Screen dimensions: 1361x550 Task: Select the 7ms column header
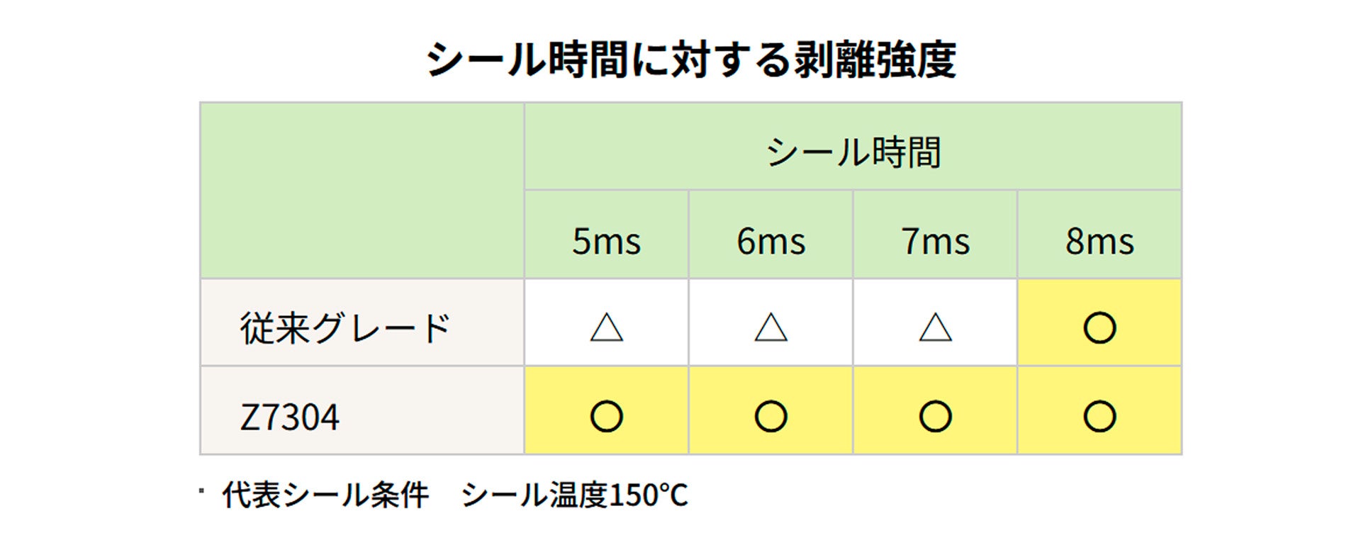tap(936, 241)
